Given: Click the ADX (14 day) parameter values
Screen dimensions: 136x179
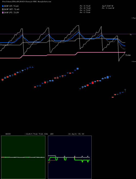Looking at the screenshot, I should 76,134.
